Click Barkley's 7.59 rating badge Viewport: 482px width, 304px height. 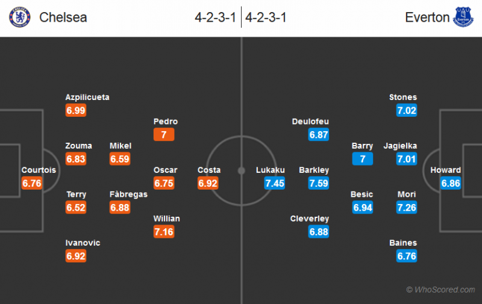pos(319,183)
